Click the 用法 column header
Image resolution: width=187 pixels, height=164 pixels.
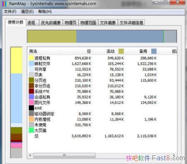coord(44,51)
